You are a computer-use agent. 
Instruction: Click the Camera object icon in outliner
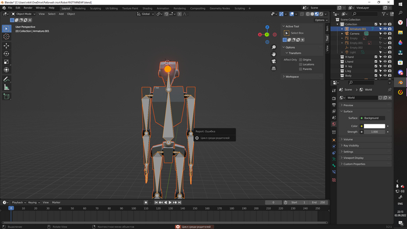(347, 34)
